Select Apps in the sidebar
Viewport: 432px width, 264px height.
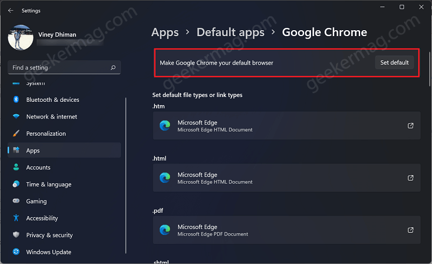pos(64,150)
